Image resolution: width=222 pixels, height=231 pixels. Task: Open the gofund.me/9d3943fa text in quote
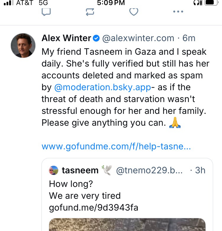tap(94, 208)
